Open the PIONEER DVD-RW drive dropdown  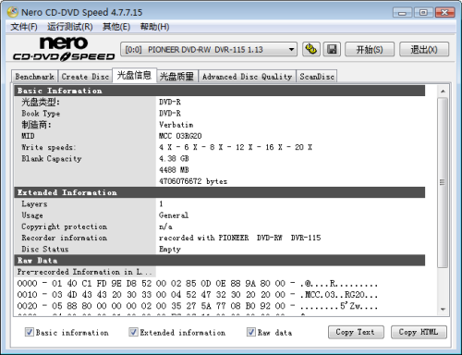pos(209,49)
